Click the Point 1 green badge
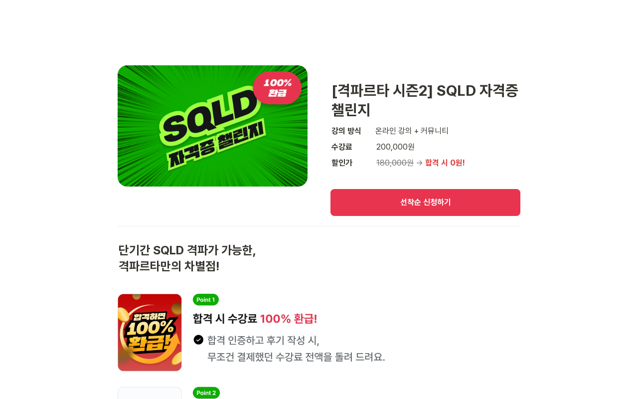638x399 pixels. coord(206,300)
